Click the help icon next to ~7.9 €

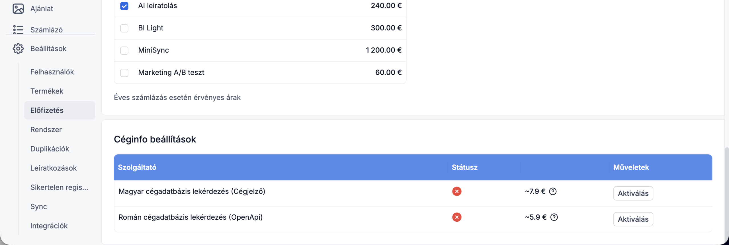(x=553, y=191)
